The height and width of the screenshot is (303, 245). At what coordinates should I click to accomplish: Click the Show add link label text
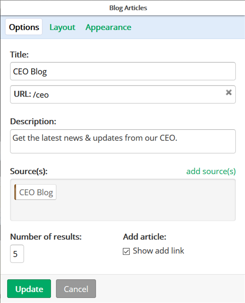click(x=158, y=251)
